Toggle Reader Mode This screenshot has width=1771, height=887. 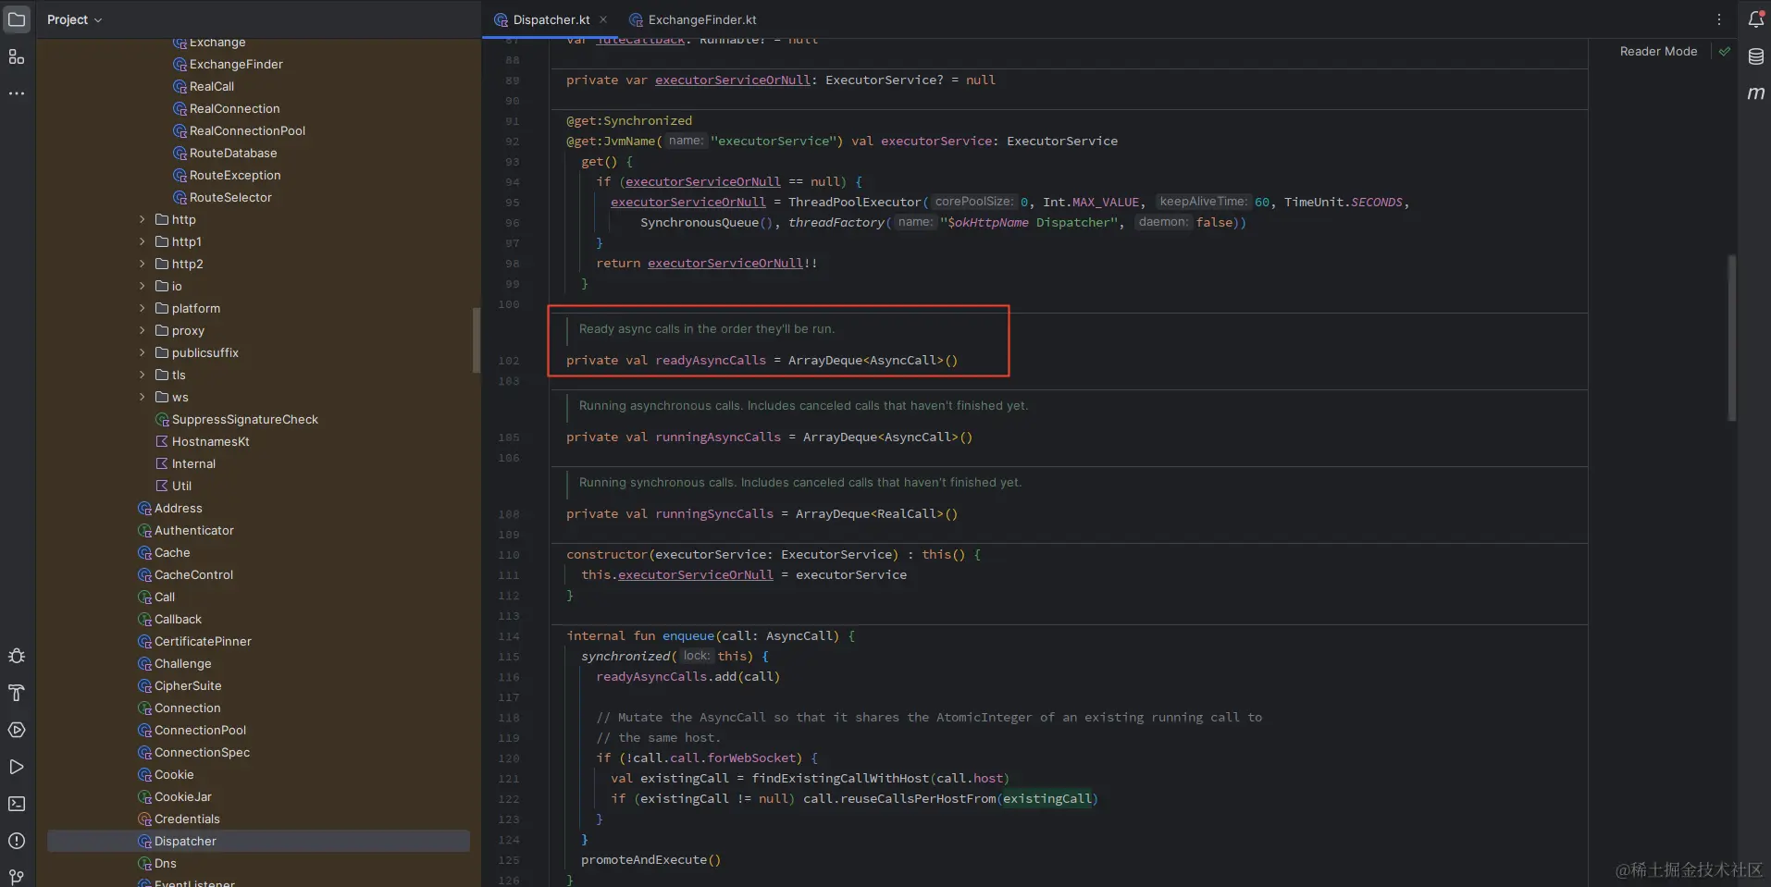(1658, 52)
